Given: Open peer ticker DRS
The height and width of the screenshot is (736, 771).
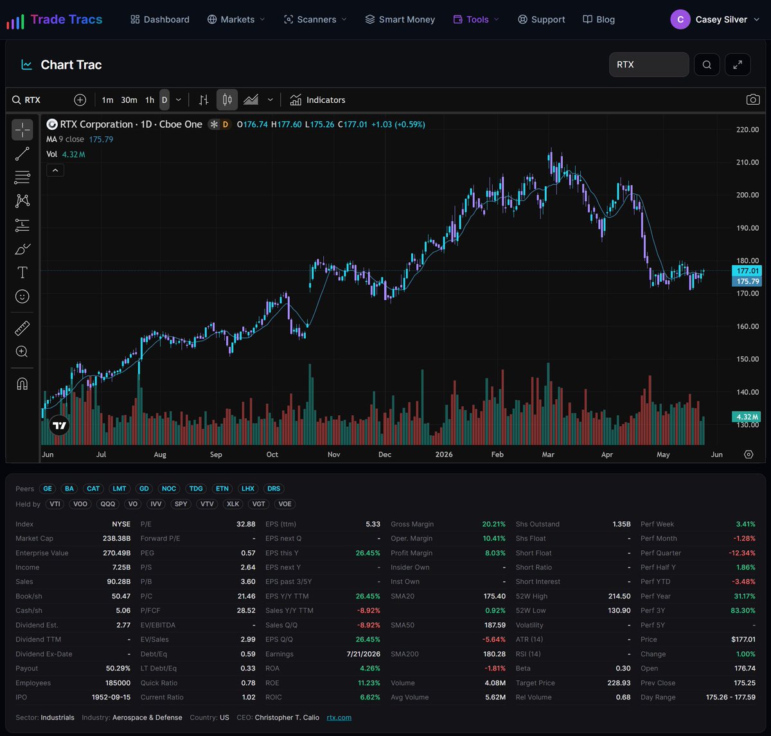Looking at the screenshot, I should [274, 489].
